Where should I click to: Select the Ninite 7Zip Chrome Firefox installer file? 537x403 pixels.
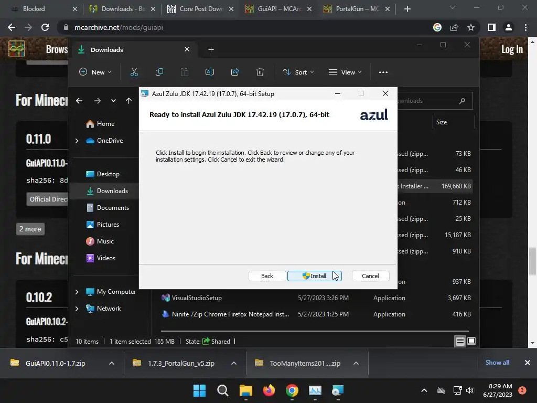[317, 314]
